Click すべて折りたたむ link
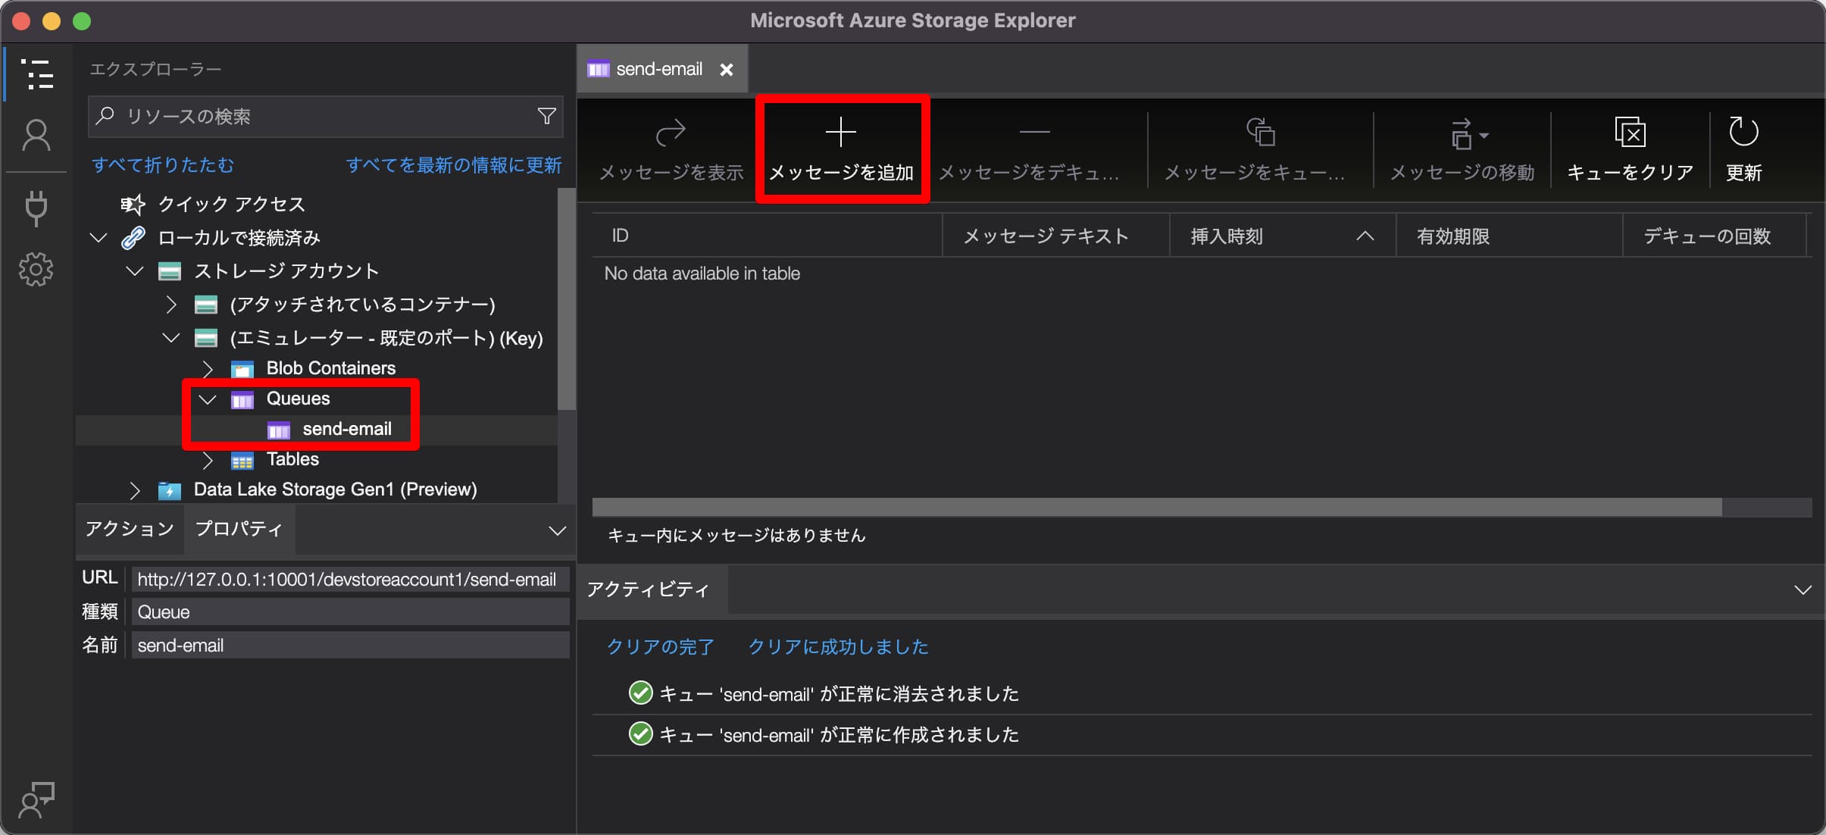The width and height of the screenshot is (1826, 835). point(163,165)
